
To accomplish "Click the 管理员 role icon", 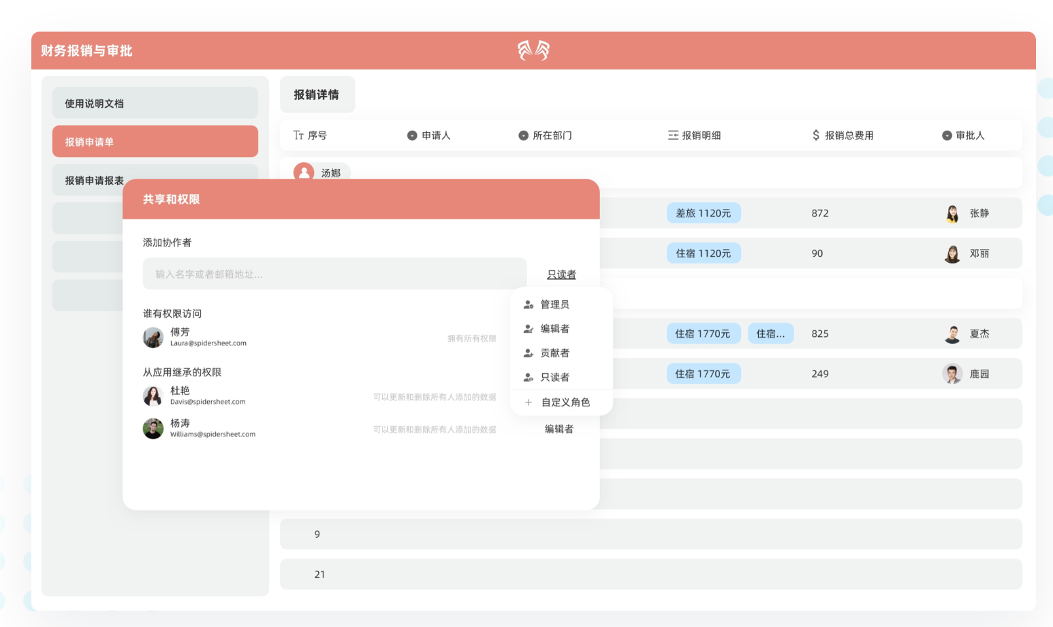I will click(528, 304).
